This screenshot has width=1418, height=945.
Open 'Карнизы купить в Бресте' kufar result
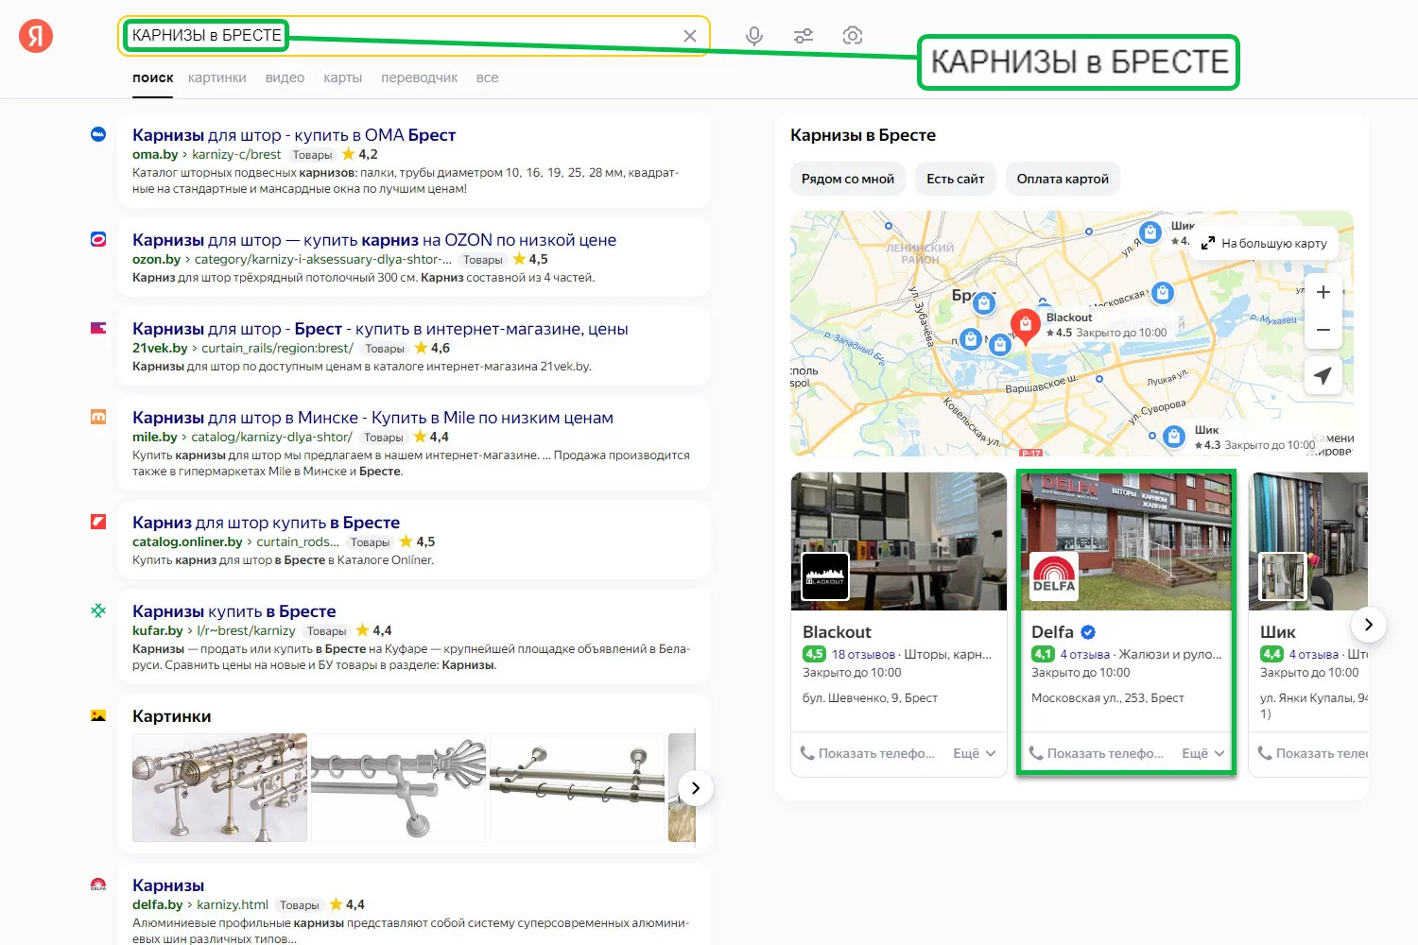coord(233,611)
